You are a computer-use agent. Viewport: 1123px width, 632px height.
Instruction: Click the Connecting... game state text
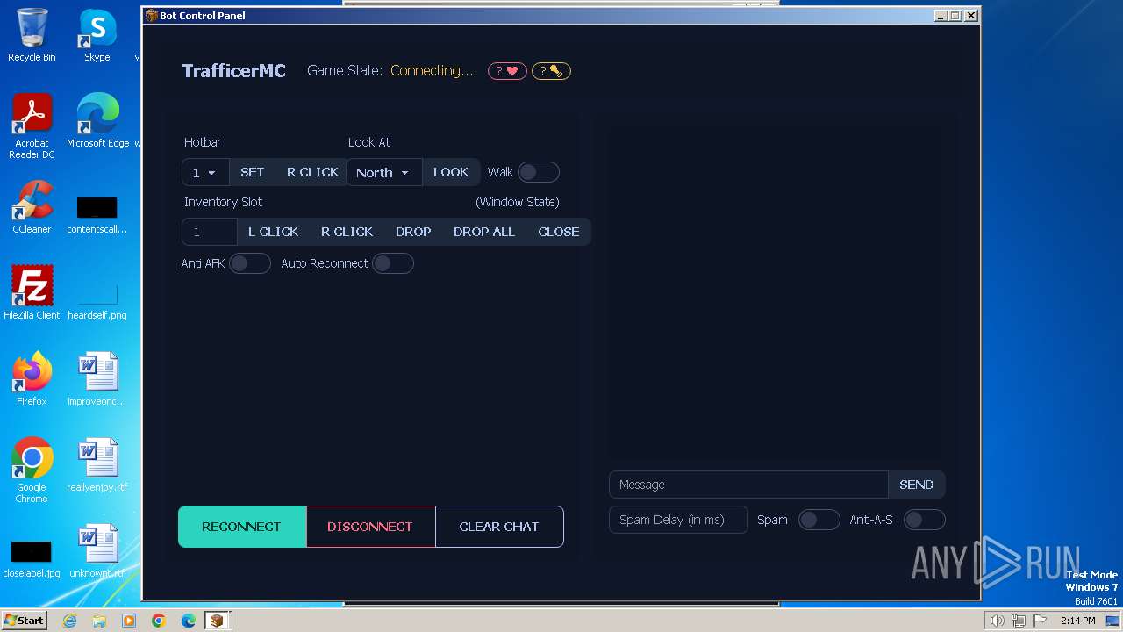(x=432, y=71)
